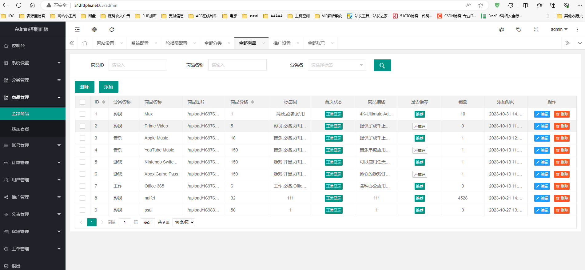This screenshot has width=585, height=270.
Task: Click the page number jump field
Action: [125, 222]
